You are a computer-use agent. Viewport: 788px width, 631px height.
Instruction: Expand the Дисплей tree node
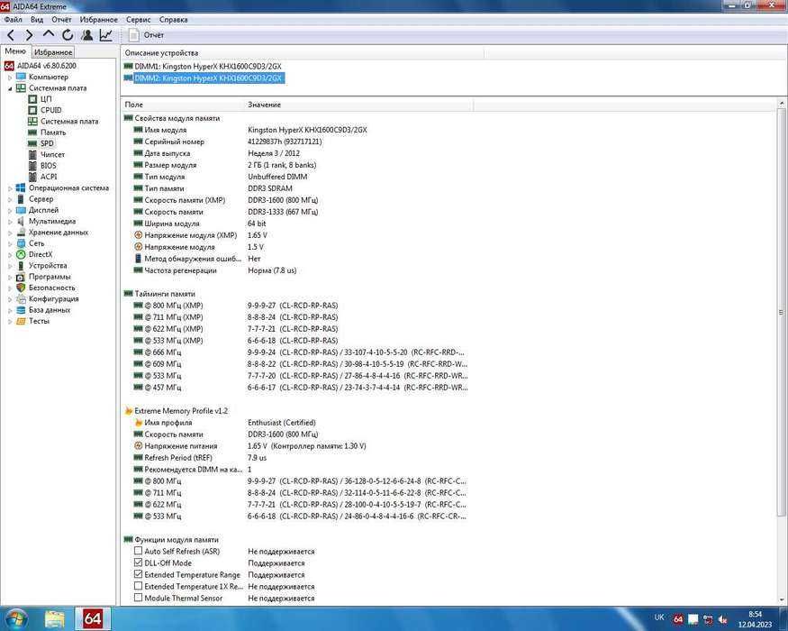[x=10, y=210]
